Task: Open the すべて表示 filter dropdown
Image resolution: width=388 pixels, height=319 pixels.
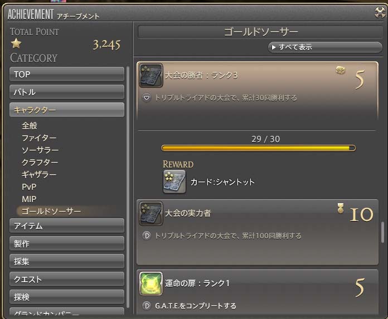Action: coord(325,47)
